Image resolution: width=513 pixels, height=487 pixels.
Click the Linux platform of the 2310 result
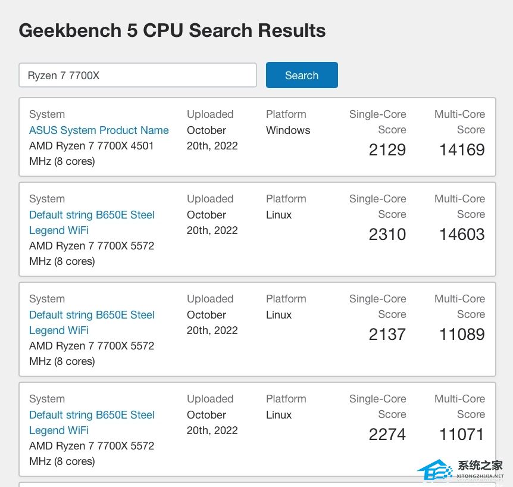coord(279,215)
